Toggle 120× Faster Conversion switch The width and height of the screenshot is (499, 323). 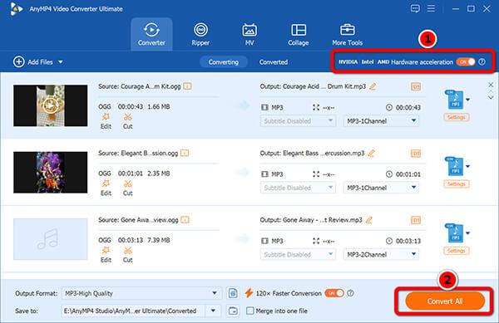point(334,293)
